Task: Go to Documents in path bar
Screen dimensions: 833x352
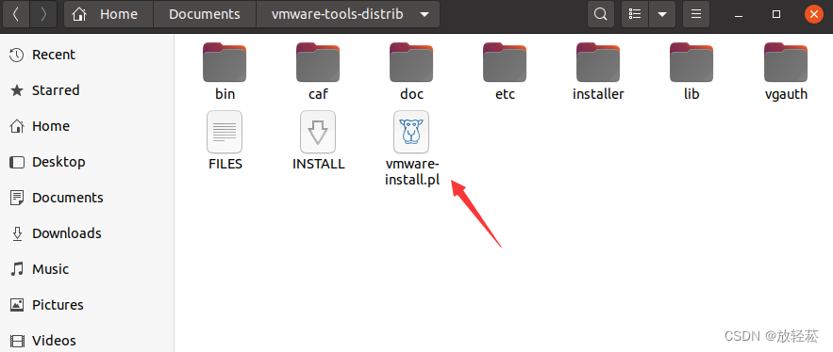Action: tap(205, 14)
